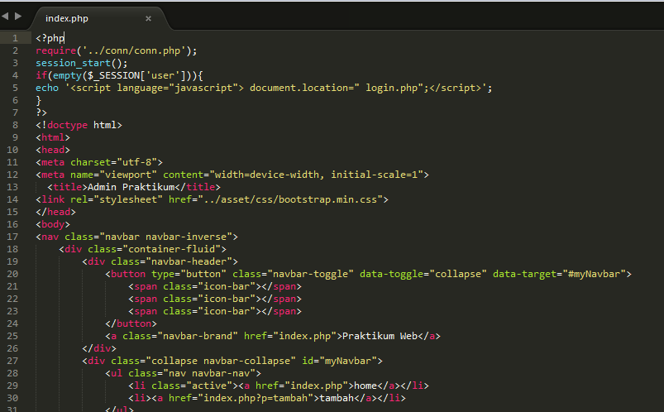
Task: Click the id="myNavbar" attribute value
Action: 347,361
